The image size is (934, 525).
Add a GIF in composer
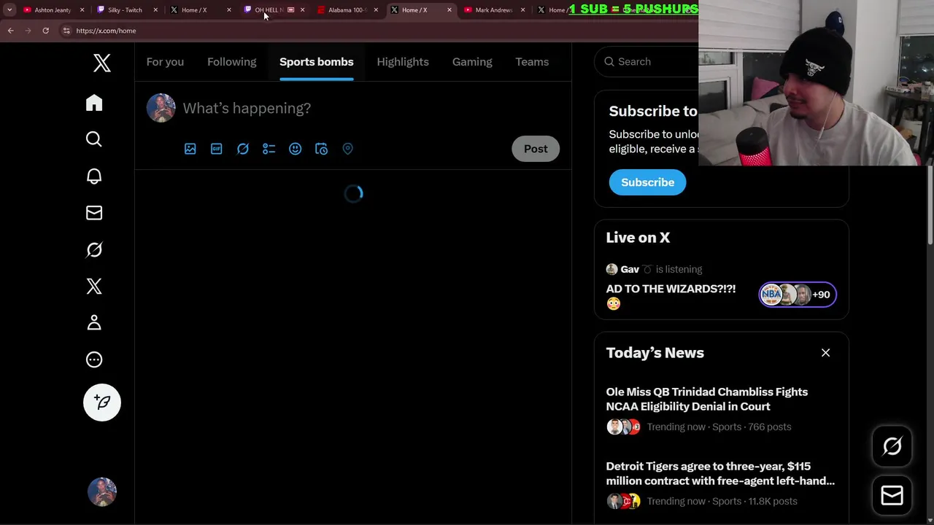coord(217,149)
